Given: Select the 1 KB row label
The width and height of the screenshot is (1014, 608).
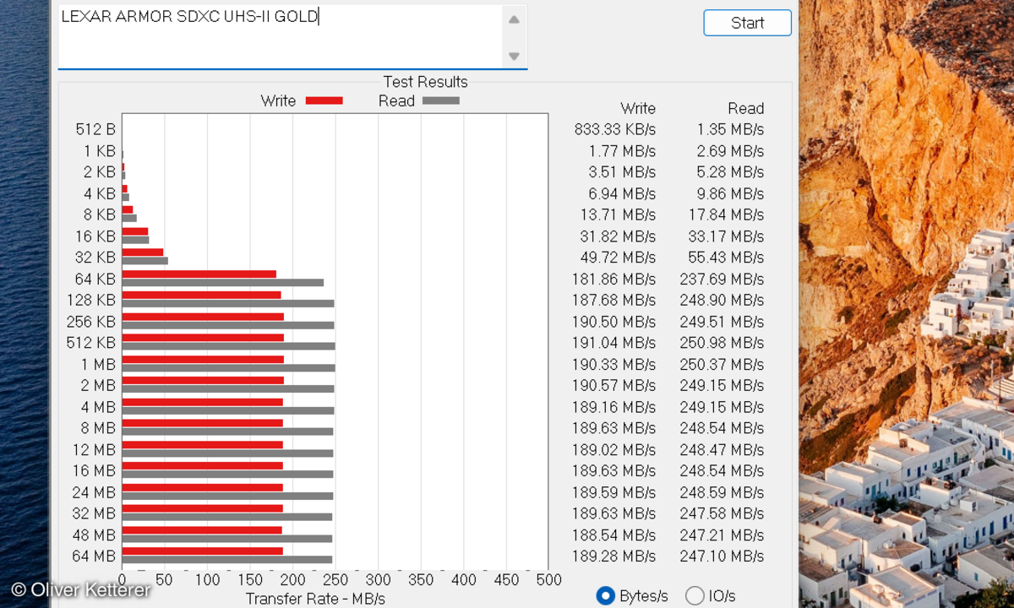Looking at the screenshot, I should coord(100,150).
